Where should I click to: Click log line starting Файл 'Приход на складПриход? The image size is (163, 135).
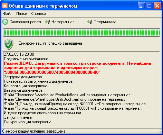(x=73, y=108)
